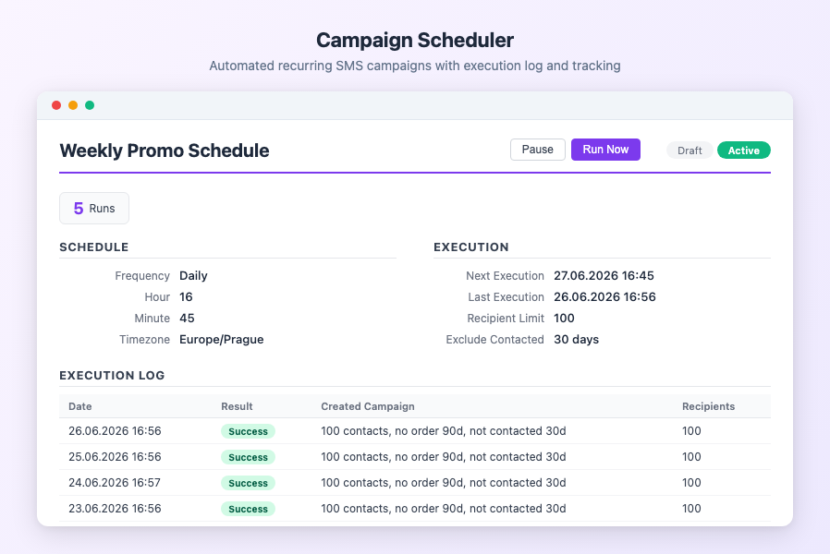Click the Pause button
The image size is (830, 554).
click(537, 150)
